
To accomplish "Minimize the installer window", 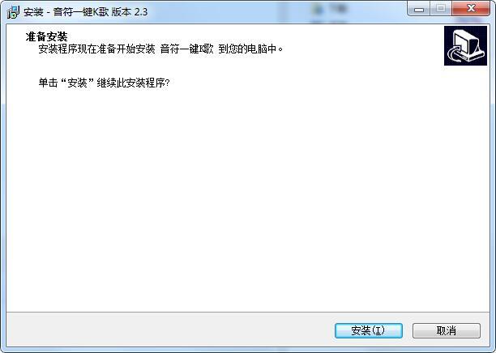I will pos(419,9).
